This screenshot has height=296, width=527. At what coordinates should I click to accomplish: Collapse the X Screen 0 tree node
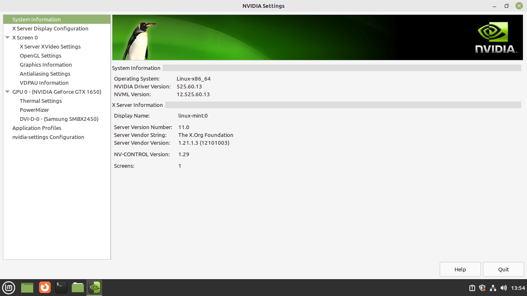coord(7,37)
